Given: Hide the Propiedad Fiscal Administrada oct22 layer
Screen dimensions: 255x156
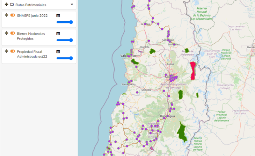Looking at the screenshot, I should 13,51.
